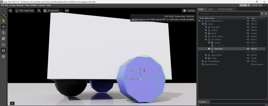Open the Perspective camera dropdown
Viewport: 268px width, 106px height.
pyautogui.click(x=51, y=11)
